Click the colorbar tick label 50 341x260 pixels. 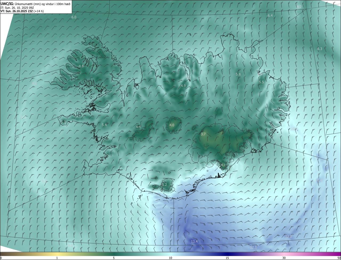339,258
